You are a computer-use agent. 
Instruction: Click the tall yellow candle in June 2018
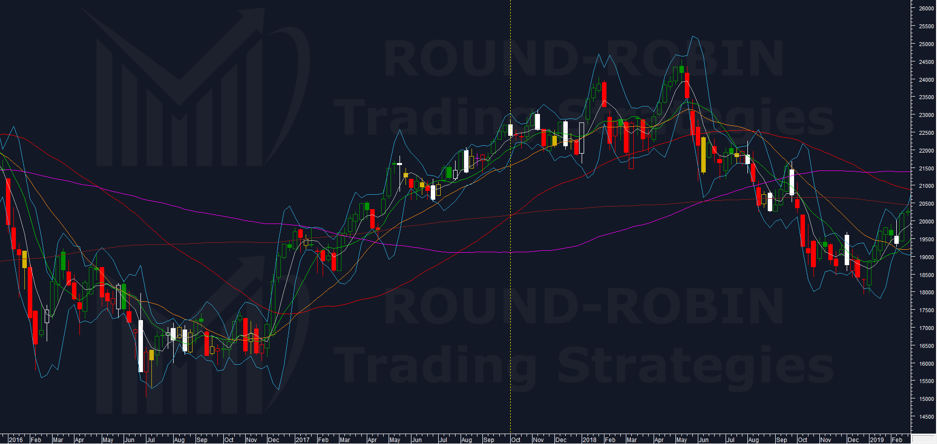[x=703, y=155]
